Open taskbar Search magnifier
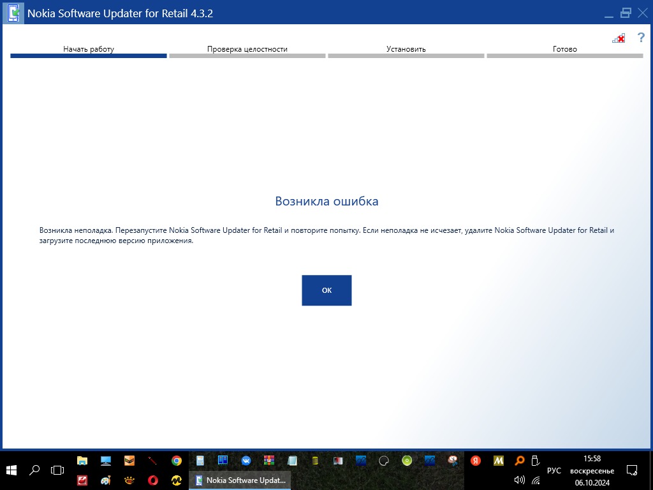653x490 pixels. (34, 470)
